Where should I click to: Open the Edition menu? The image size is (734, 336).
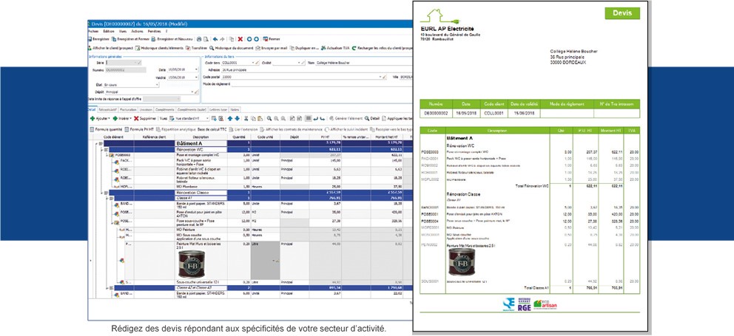(x=109, y=32)
